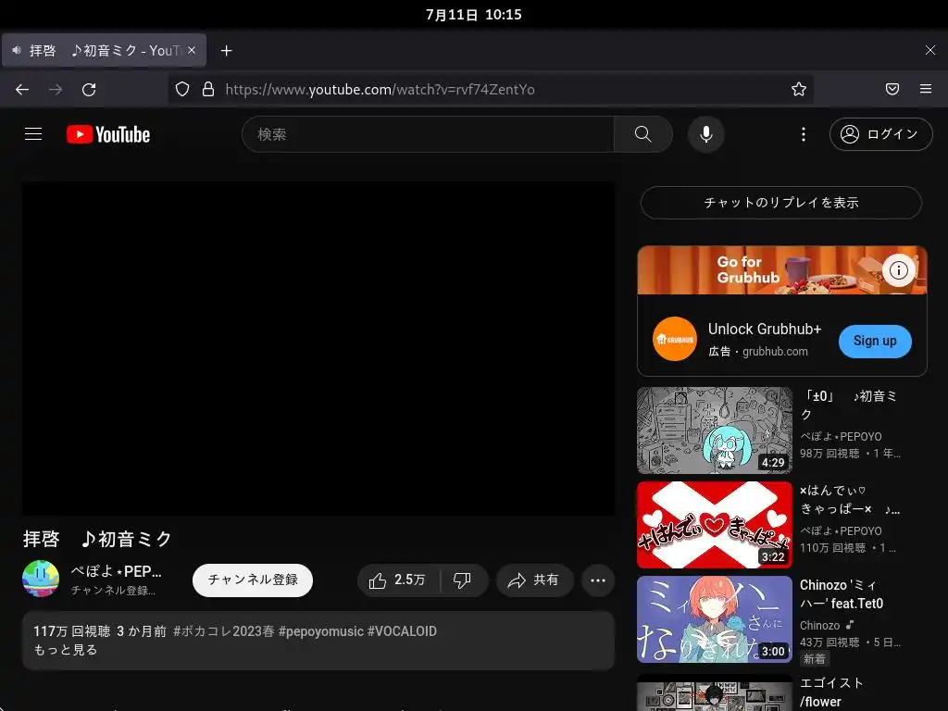This screenshot has width=948, height=711.
Task: Open the Grubhub ad info icon
Action: point(898,270)
